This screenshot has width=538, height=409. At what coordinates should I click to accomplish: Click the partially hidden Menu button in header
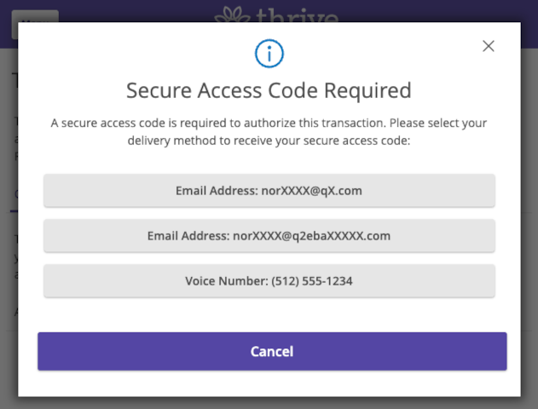point(35,16)
